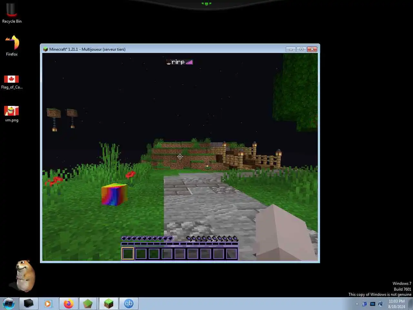The image size is (413, 310).
Task: Click the network monitor tray icon
Action: [373, 304]
